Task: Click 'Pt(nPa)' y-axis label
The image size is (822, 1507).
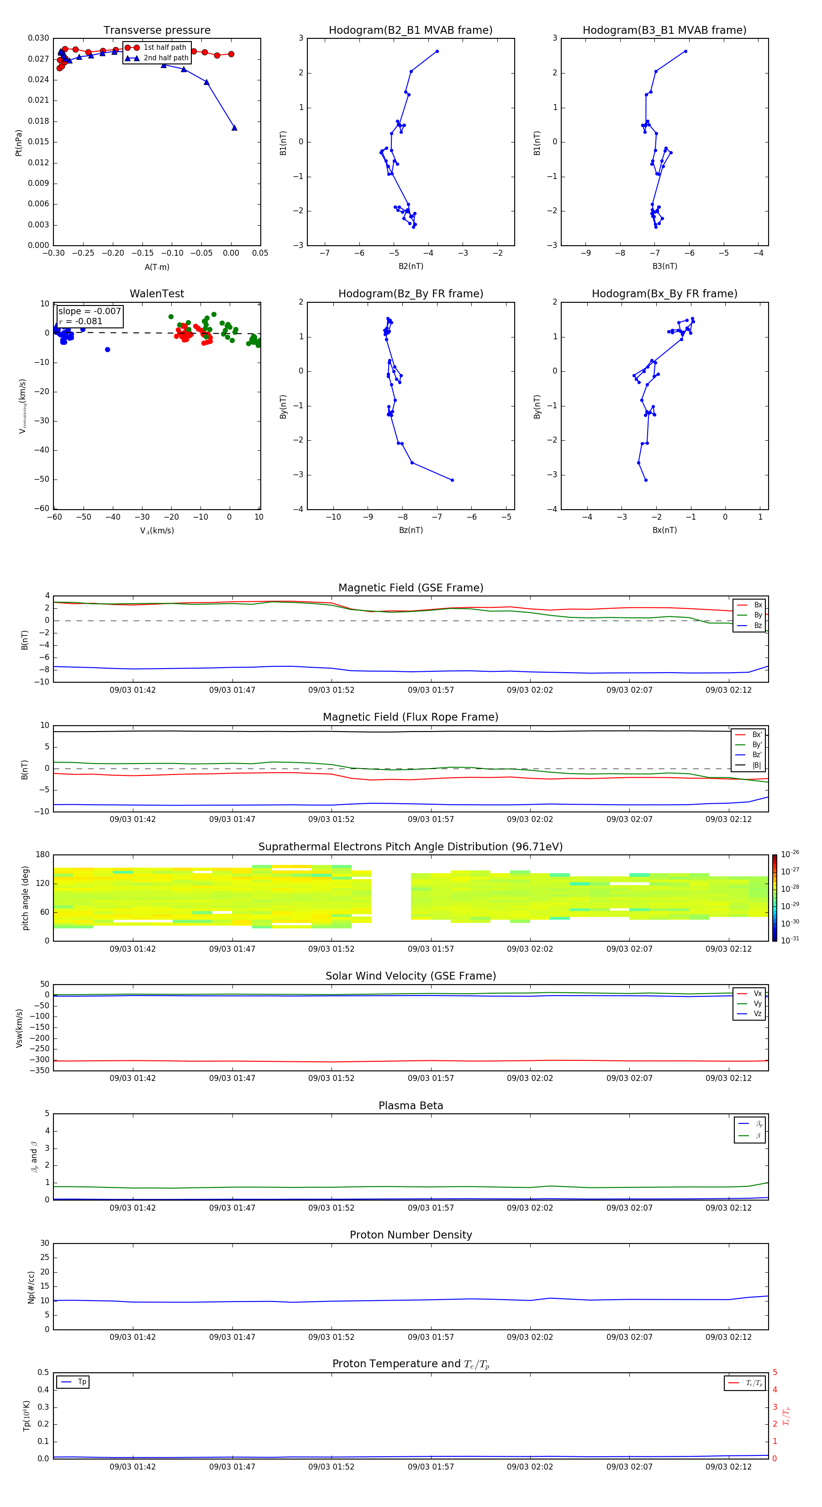Action: coord(19,142)
